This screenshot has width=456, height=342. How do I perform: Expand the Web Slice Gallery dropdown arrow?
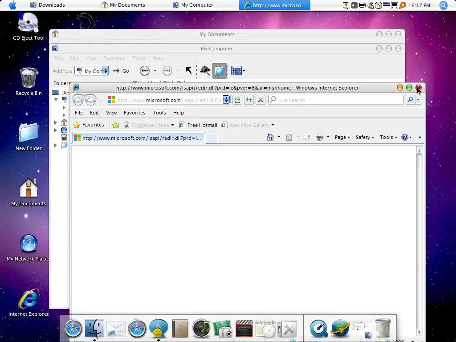[x=273, y=125]
